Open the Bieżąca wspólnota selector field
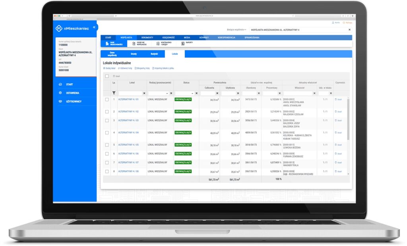The width and height of the screenshot is (407, 246). (x=298, y=30)
